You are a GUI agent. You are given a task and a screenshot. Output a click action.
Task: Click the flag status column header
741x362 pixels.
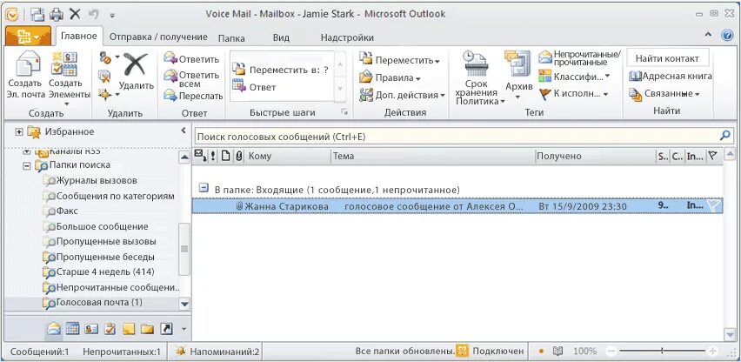[x=712, y=156]
